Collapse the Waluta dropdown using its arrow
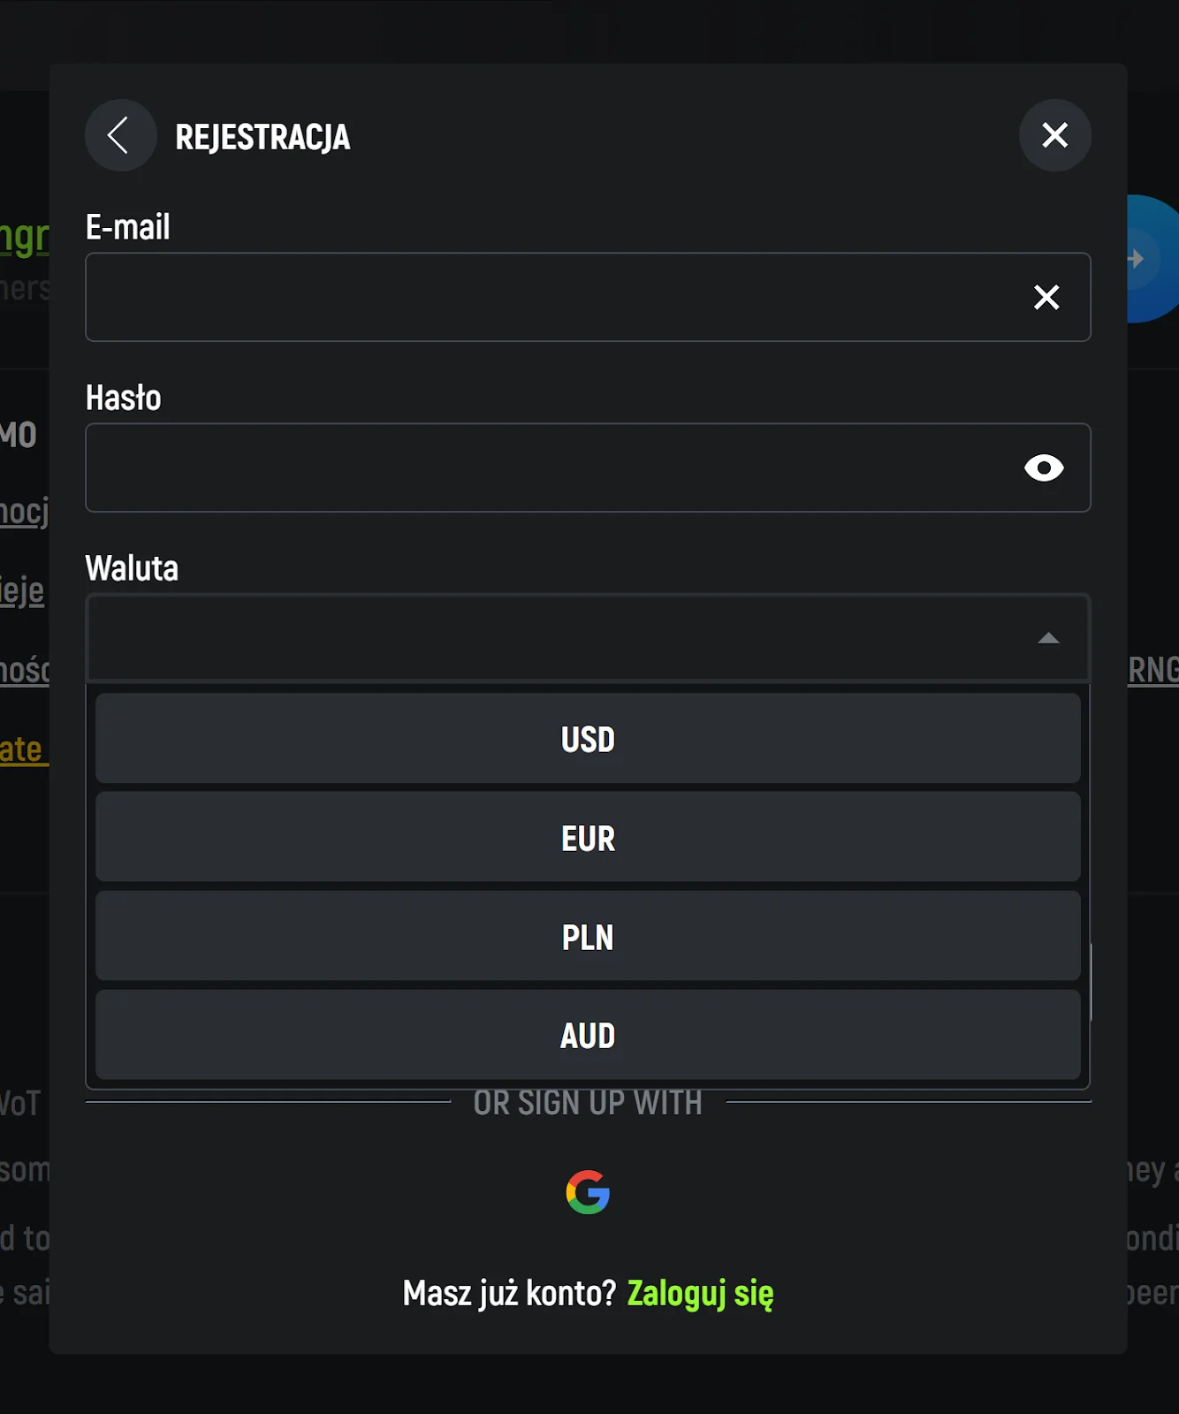 pos(1048,638)
